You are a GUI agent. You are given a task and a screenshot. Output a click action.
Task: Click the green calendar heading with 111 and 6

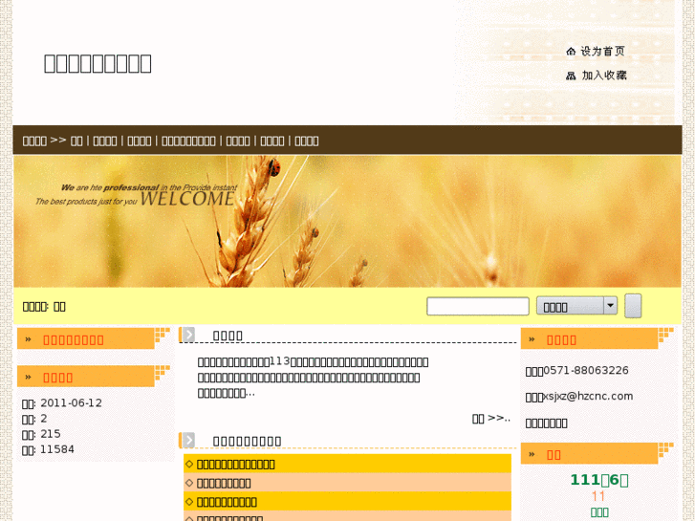click(599, 480)
